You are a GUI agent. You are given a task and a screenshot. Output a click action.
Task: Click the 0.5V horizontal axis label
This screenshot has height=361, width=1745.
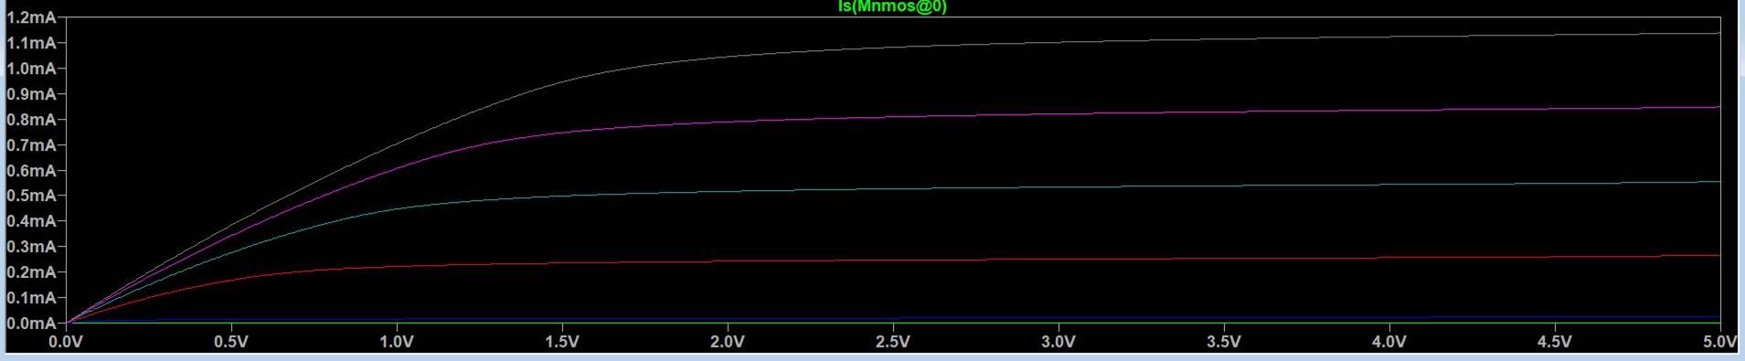click(x=231, y=342)
